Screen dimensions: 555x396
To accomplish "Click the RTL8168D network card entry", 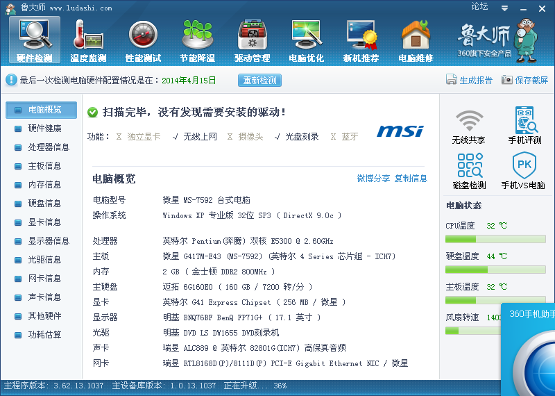I will click(x=285, y=363).
